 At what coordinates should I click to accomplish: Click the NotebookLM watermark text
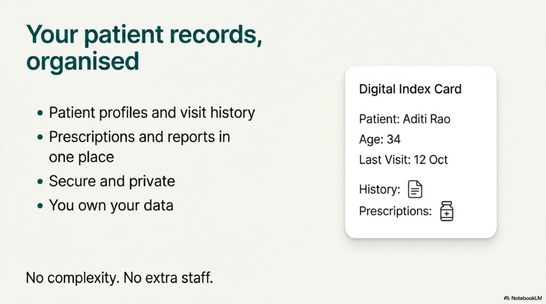pyautogui.click(x=526, y=298)
